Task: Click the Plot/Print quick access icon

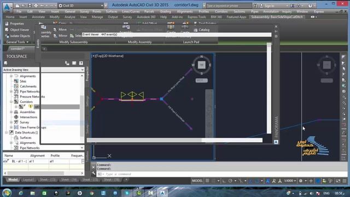Action: pyautogui.click(x=36, y=5)
